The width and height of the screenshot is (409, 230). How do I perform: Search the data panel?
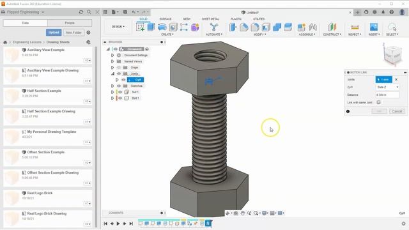[x=89, y=12]
